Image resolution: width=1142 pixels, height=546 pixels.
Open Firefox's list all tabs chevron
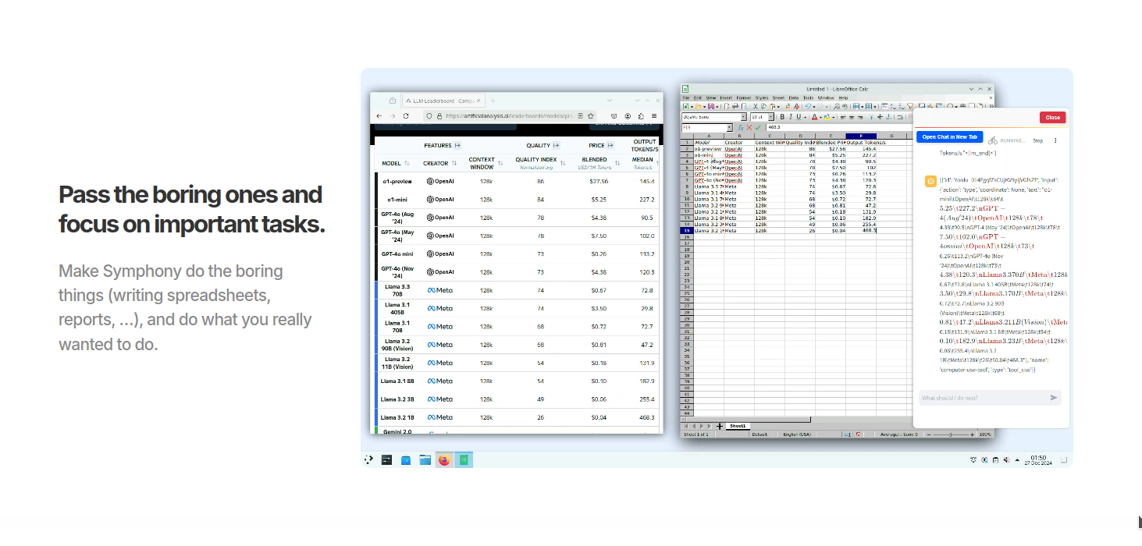[610, 101]
